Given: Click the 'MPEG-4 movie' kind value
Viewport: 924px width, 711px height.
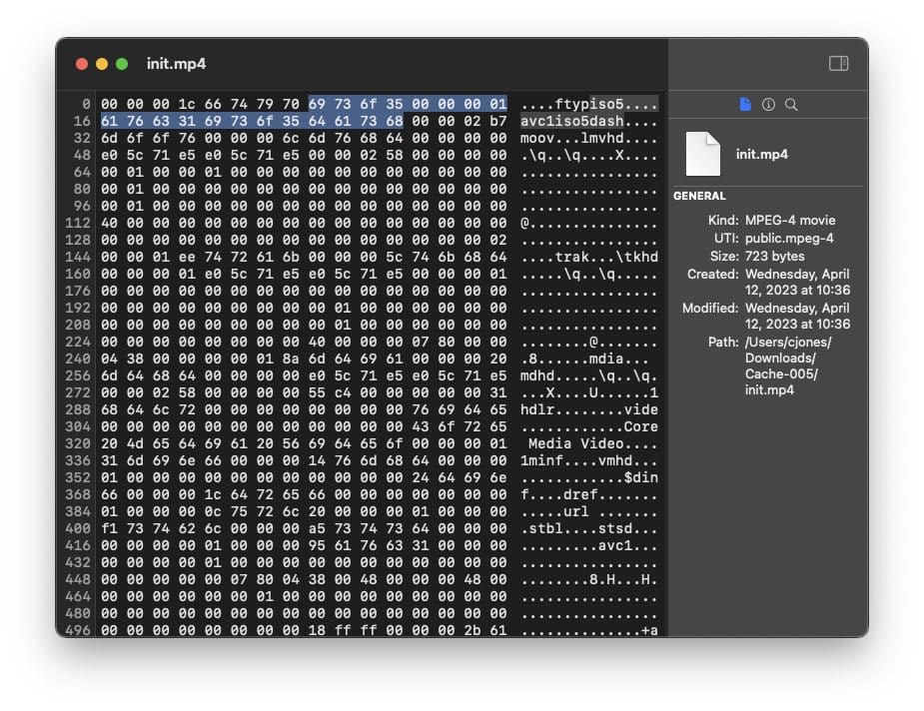Looking at the screenshot, I should click(789, 220).
